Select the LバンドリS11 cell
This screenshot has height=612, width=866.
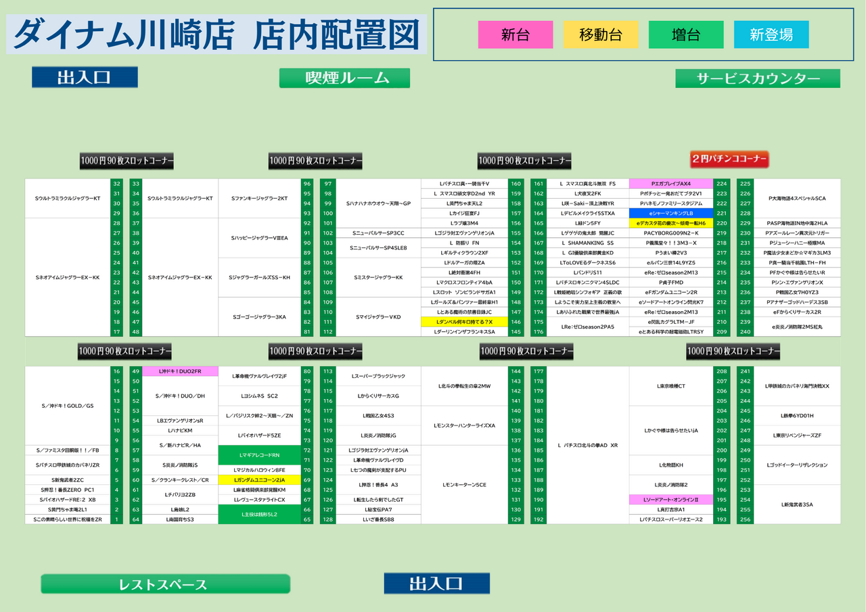[588, 273]
